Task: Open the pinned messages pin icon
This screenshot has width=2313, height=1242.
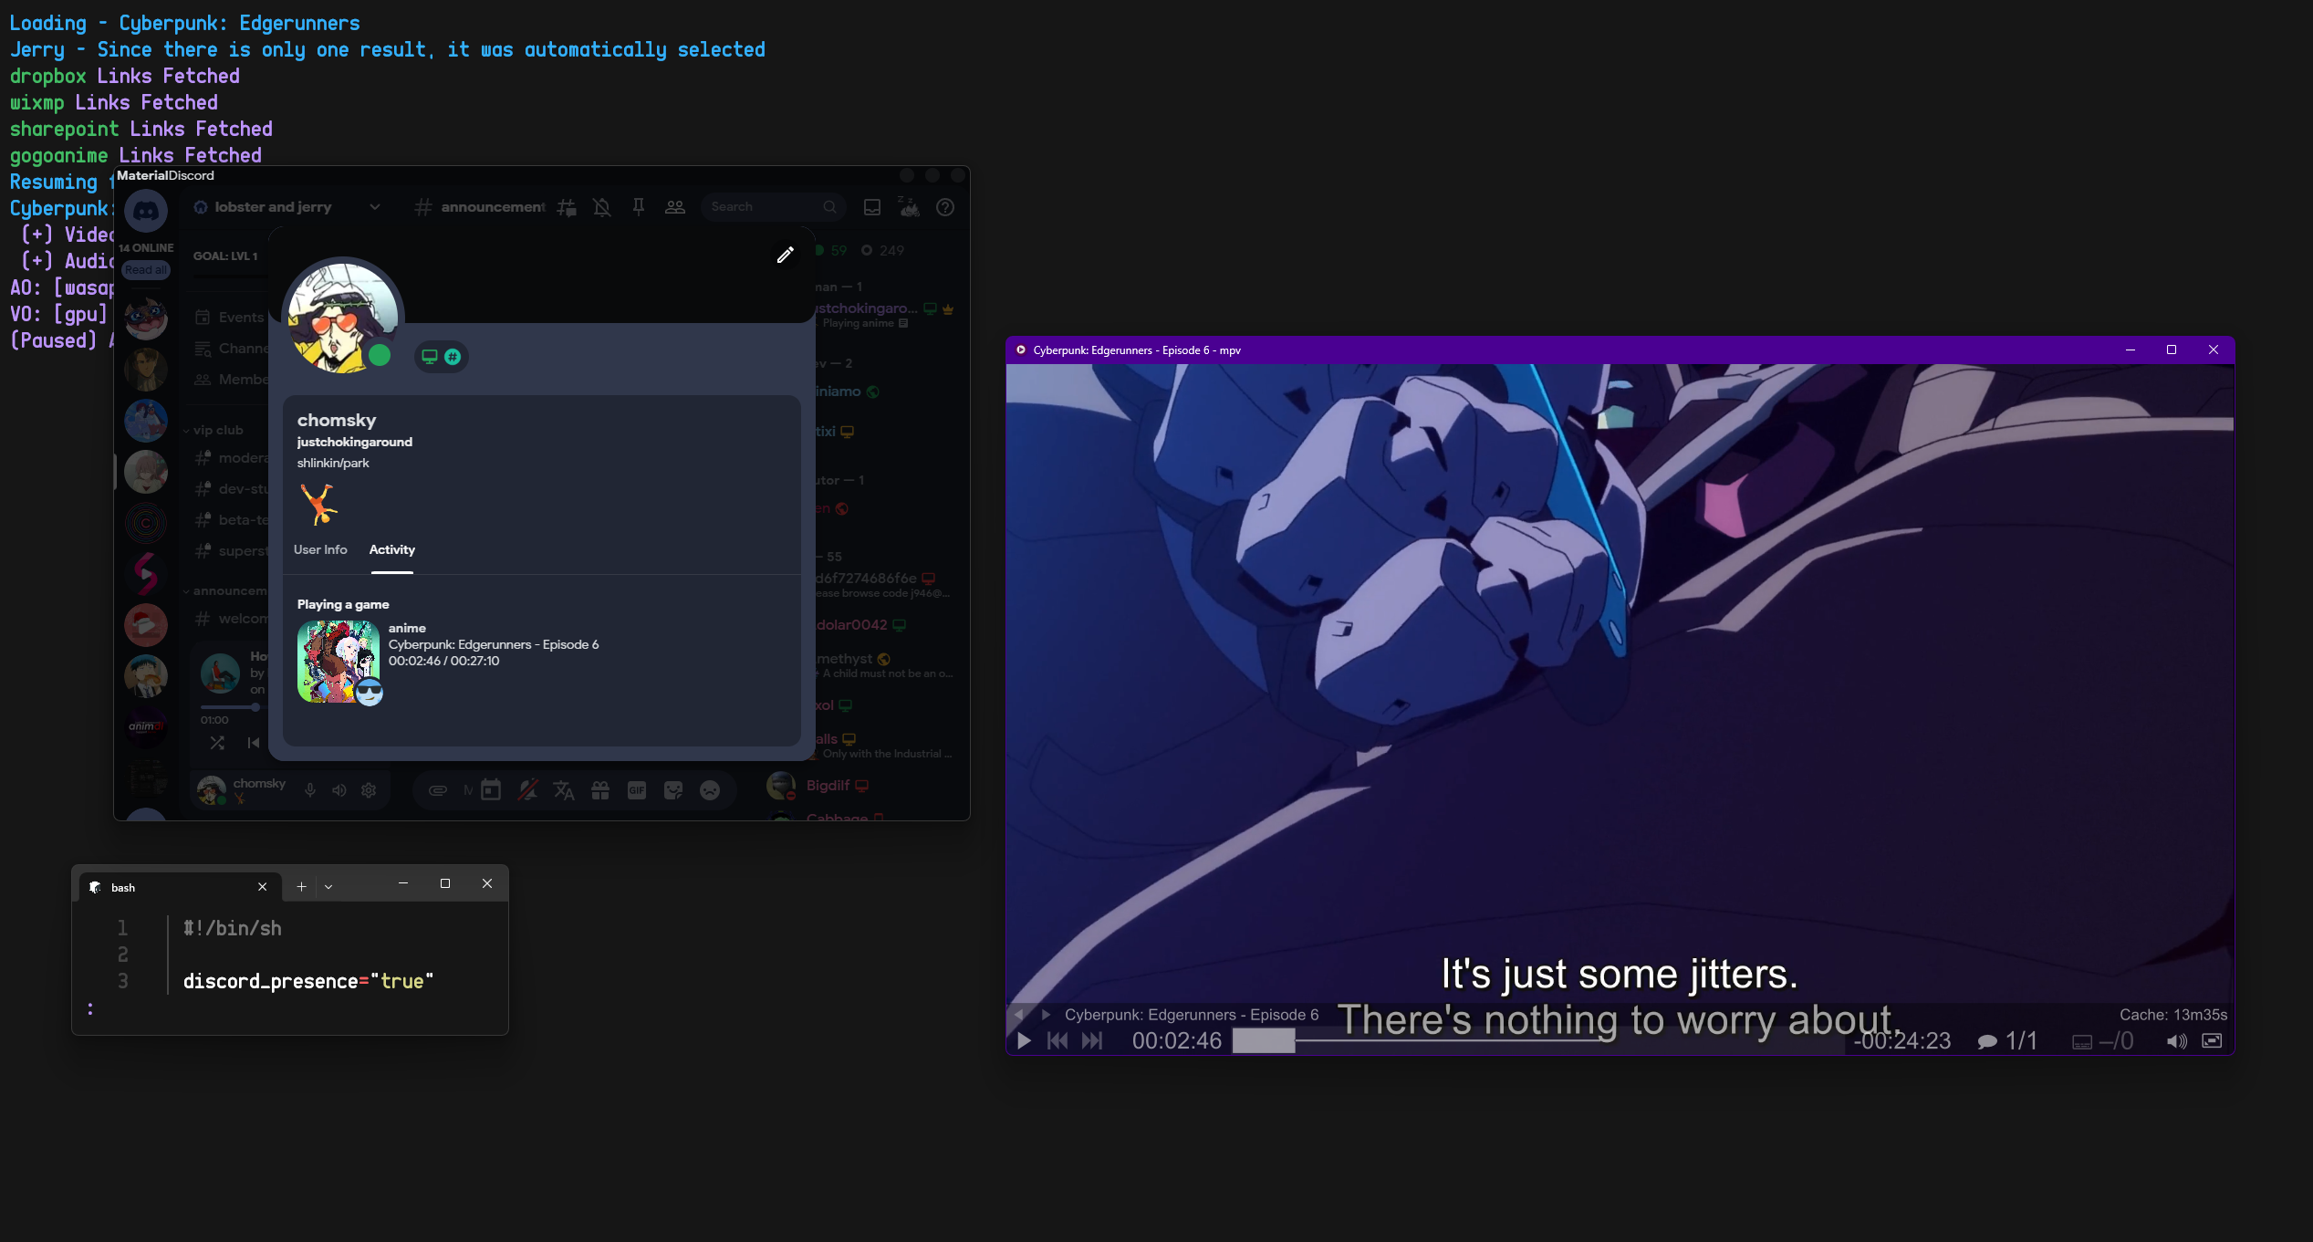Action: [x=639, y=207]
